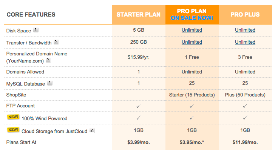The width and height of the screenshot is (278, 150).
Task: Click the Pro Plus FTP Account checkmark
Action: (245, 106)
